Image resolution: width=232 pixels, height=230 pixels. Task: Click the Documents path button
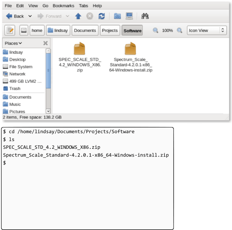click(x=85, y=31)
